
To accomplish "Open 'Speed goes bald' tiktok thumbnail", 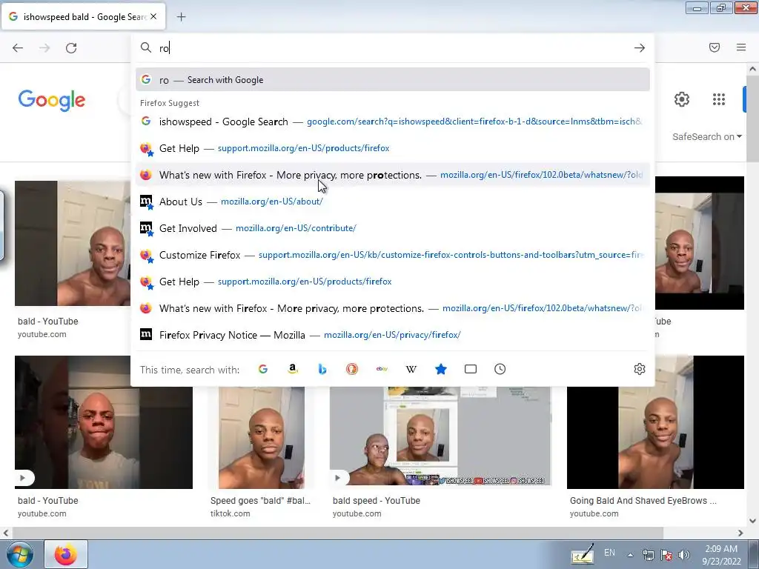I will pos(262,437).
